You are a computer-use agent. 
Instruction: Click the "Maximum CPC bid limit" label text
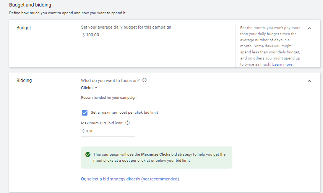[x=102, y=123]
